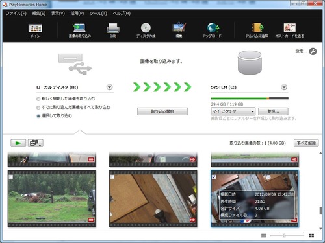Select 選択して取り込む radio option
Image resolution: width=325 pixels, height=243 pixels.
click(38, 116)
